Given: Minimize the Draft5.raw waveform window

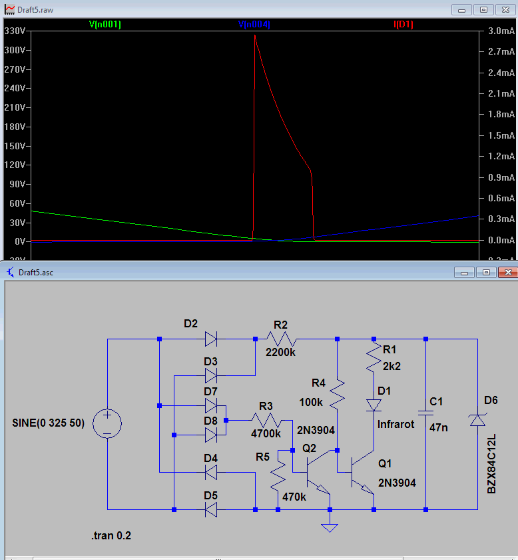Looking at the screenshot, I should click(x=461, y=9).
